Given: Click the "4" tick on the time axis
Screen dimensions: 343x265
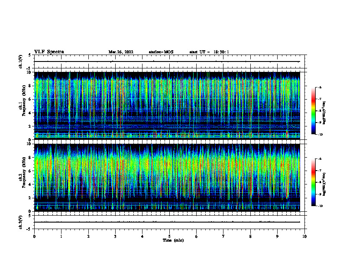Looking at the screenshot, I should pos(142,236).
